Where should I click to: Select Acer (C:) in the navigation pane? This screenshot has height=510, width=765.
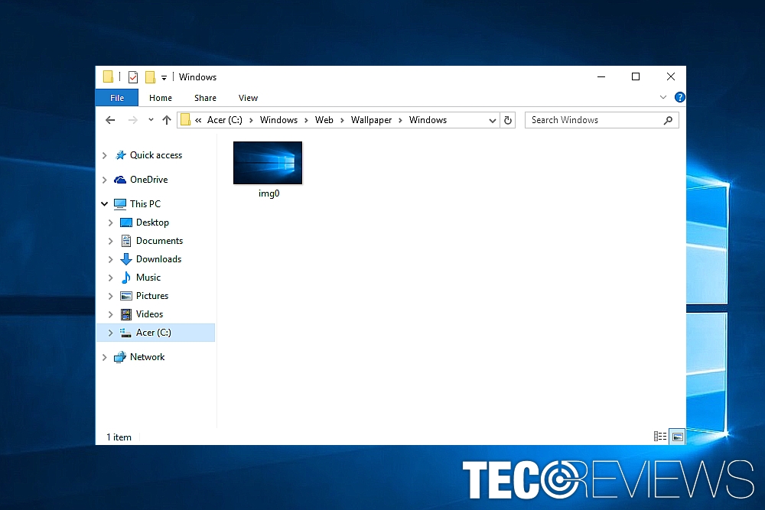[x=153, y=333]
